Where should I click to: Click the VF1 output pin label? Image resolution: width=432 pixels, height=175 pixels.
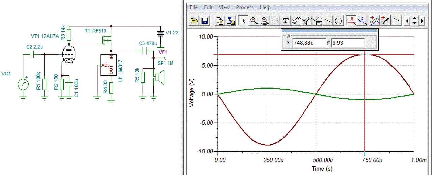point(163,52)
